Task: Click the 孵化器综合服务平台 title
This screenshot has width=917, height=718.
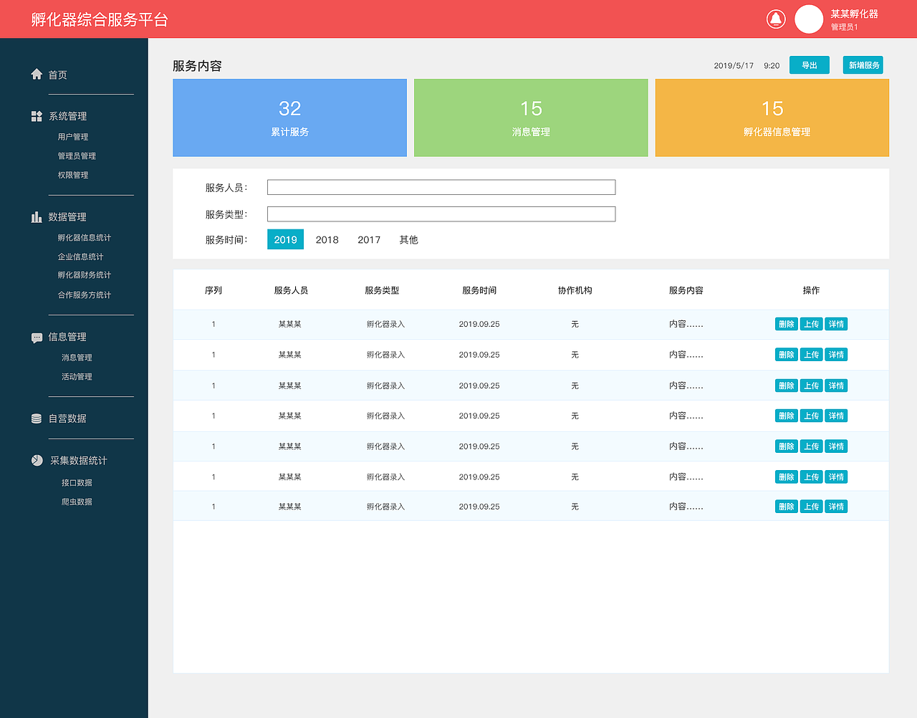Action: click(100, 19)
